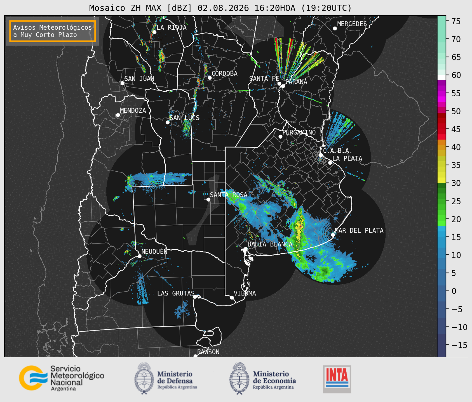The width and height of the screenshot is (472, 402).
Task: Click the Ministerio de Economía emblem
Action: point(239,378)
